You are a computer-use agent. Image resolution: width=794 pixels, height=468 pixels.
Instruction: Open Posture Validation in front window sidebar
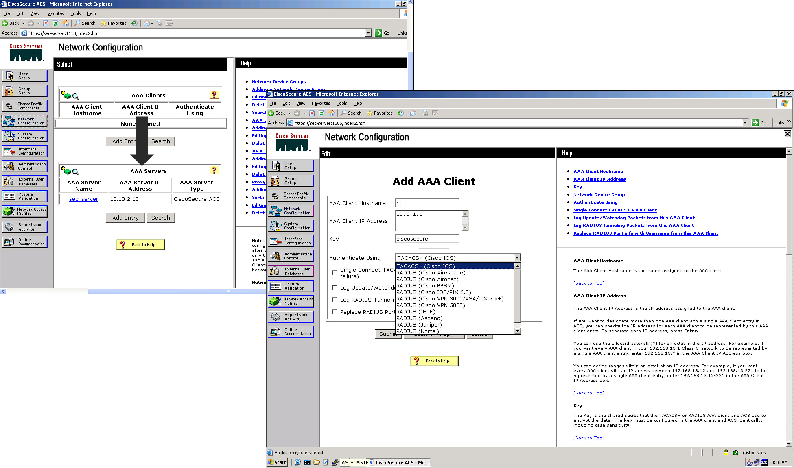coord(291,286)
